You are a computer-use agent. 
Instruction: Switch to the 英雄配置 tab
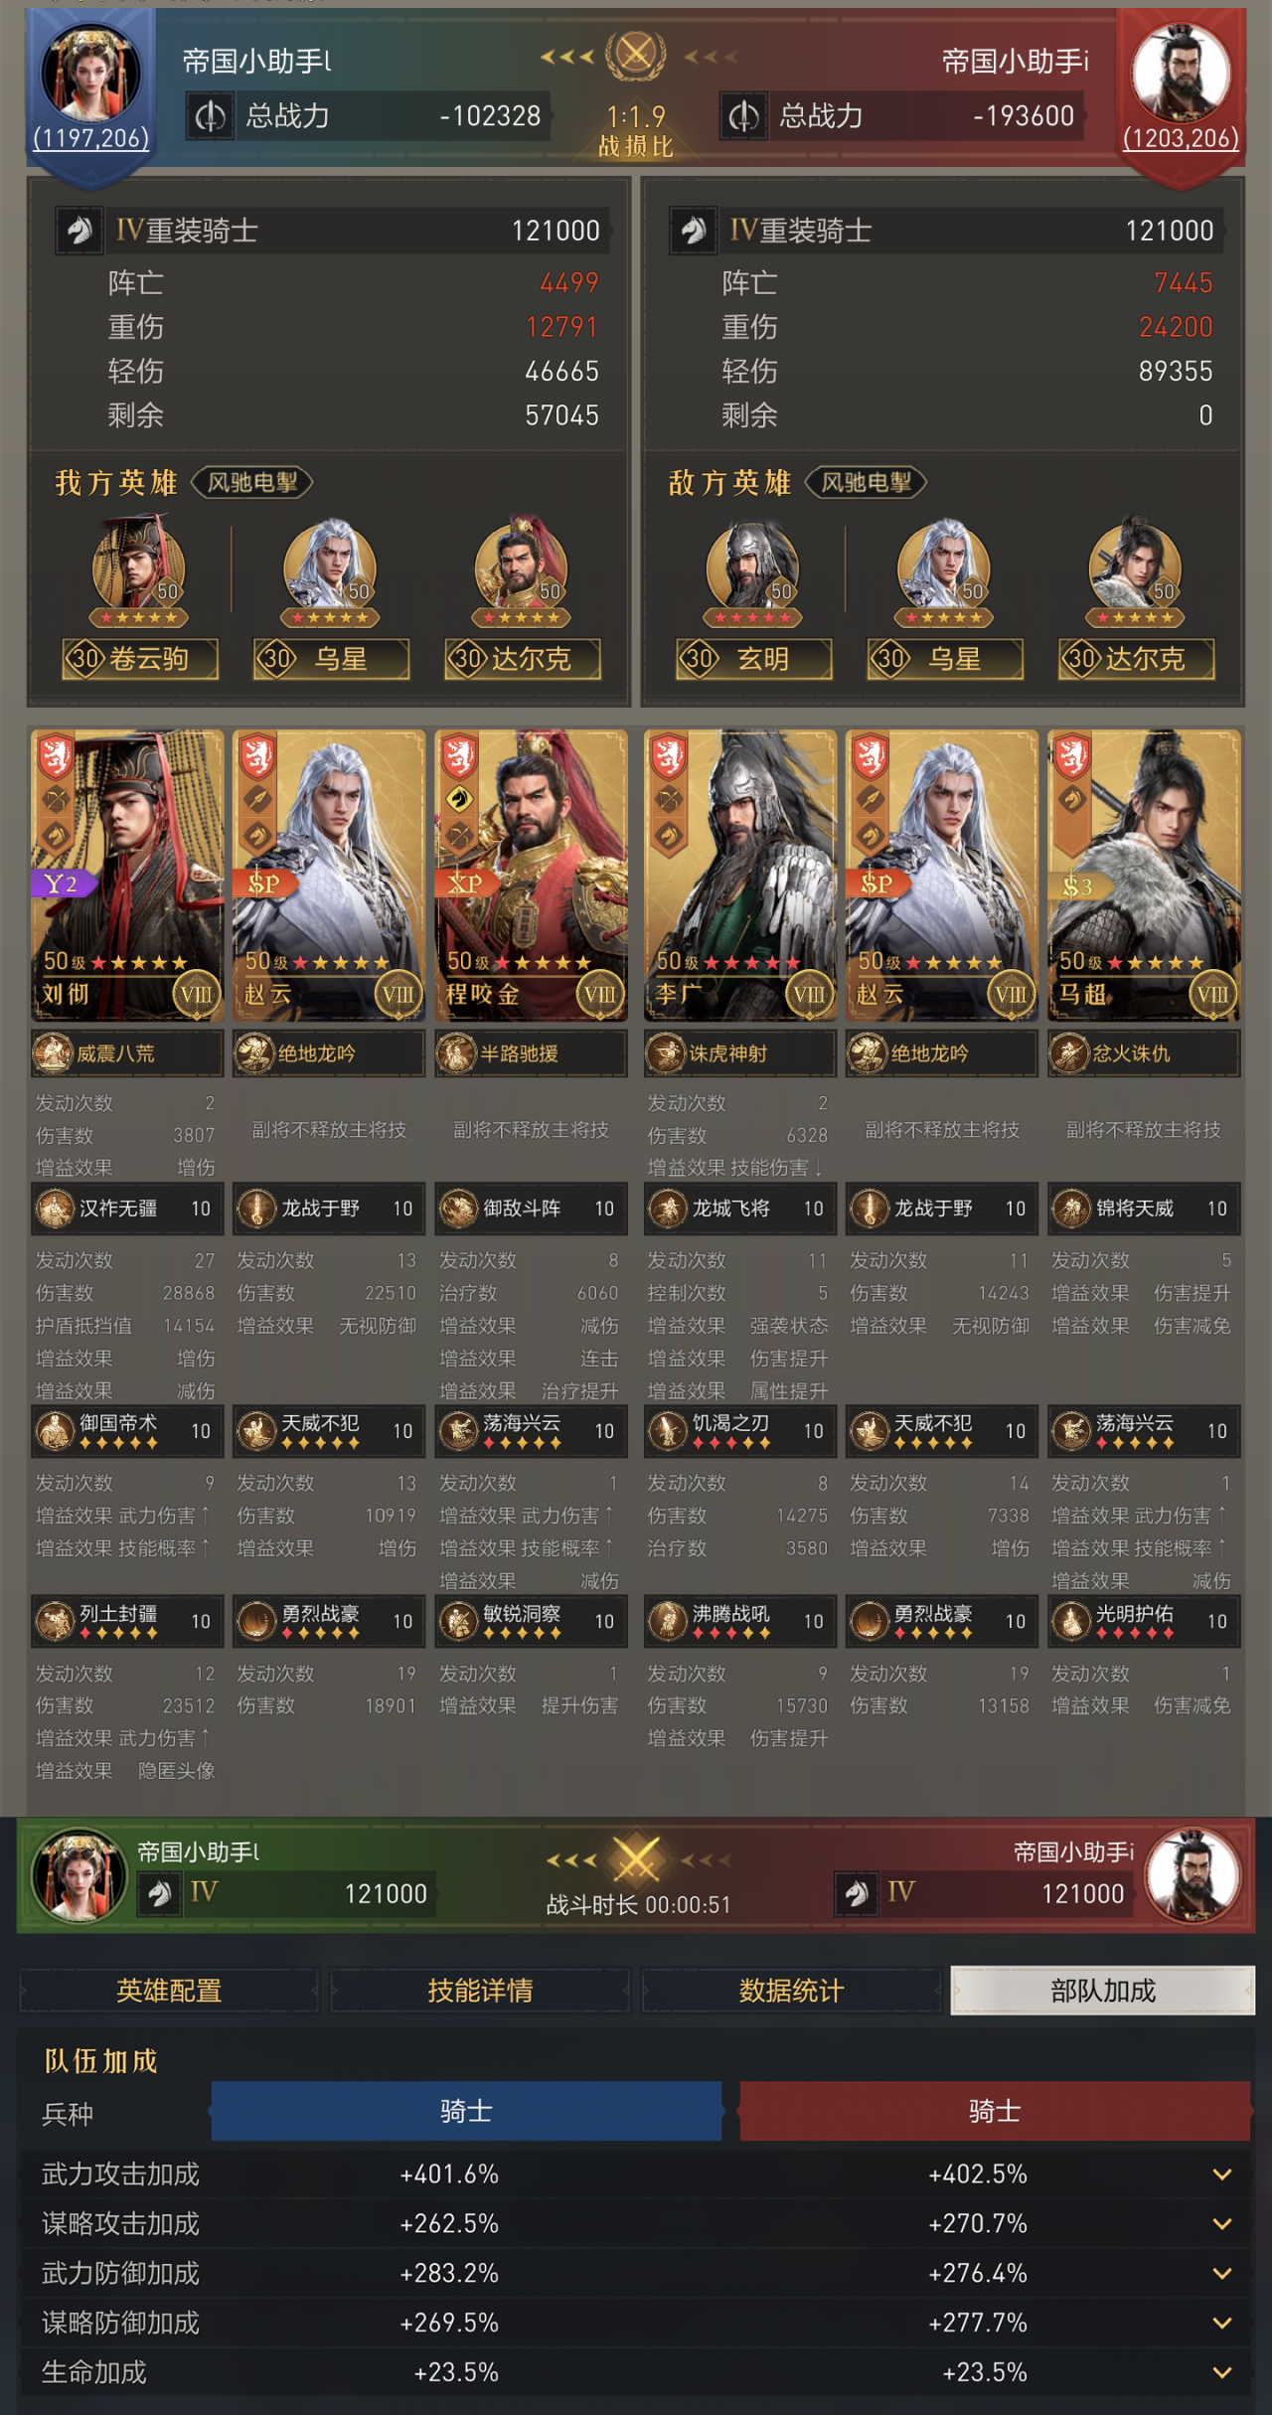pos(169,1991)
